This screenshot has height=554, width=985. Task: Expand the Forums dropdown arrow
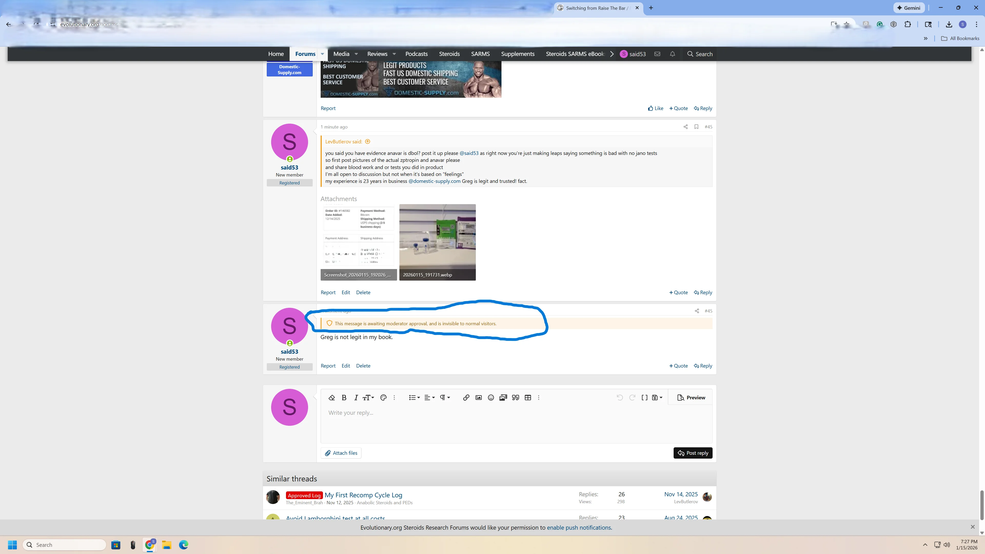(x=322, y=54)
